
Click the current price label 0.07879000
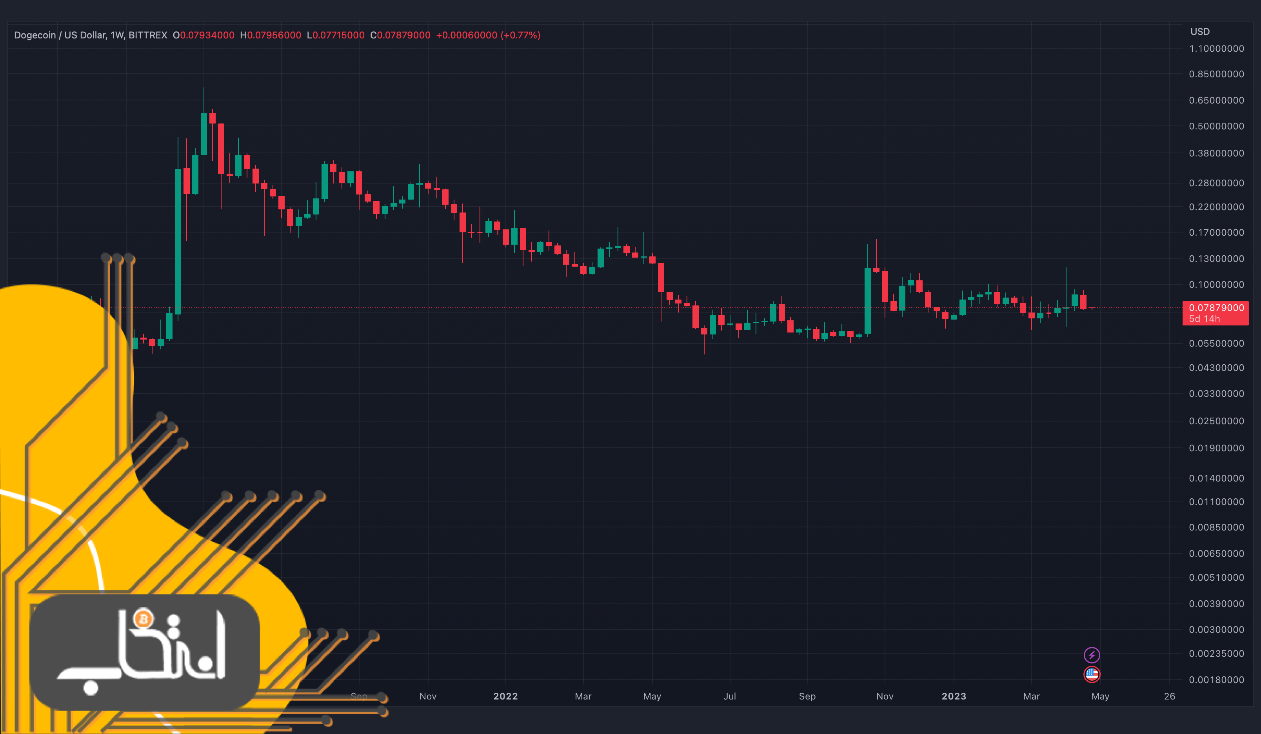1216,307
